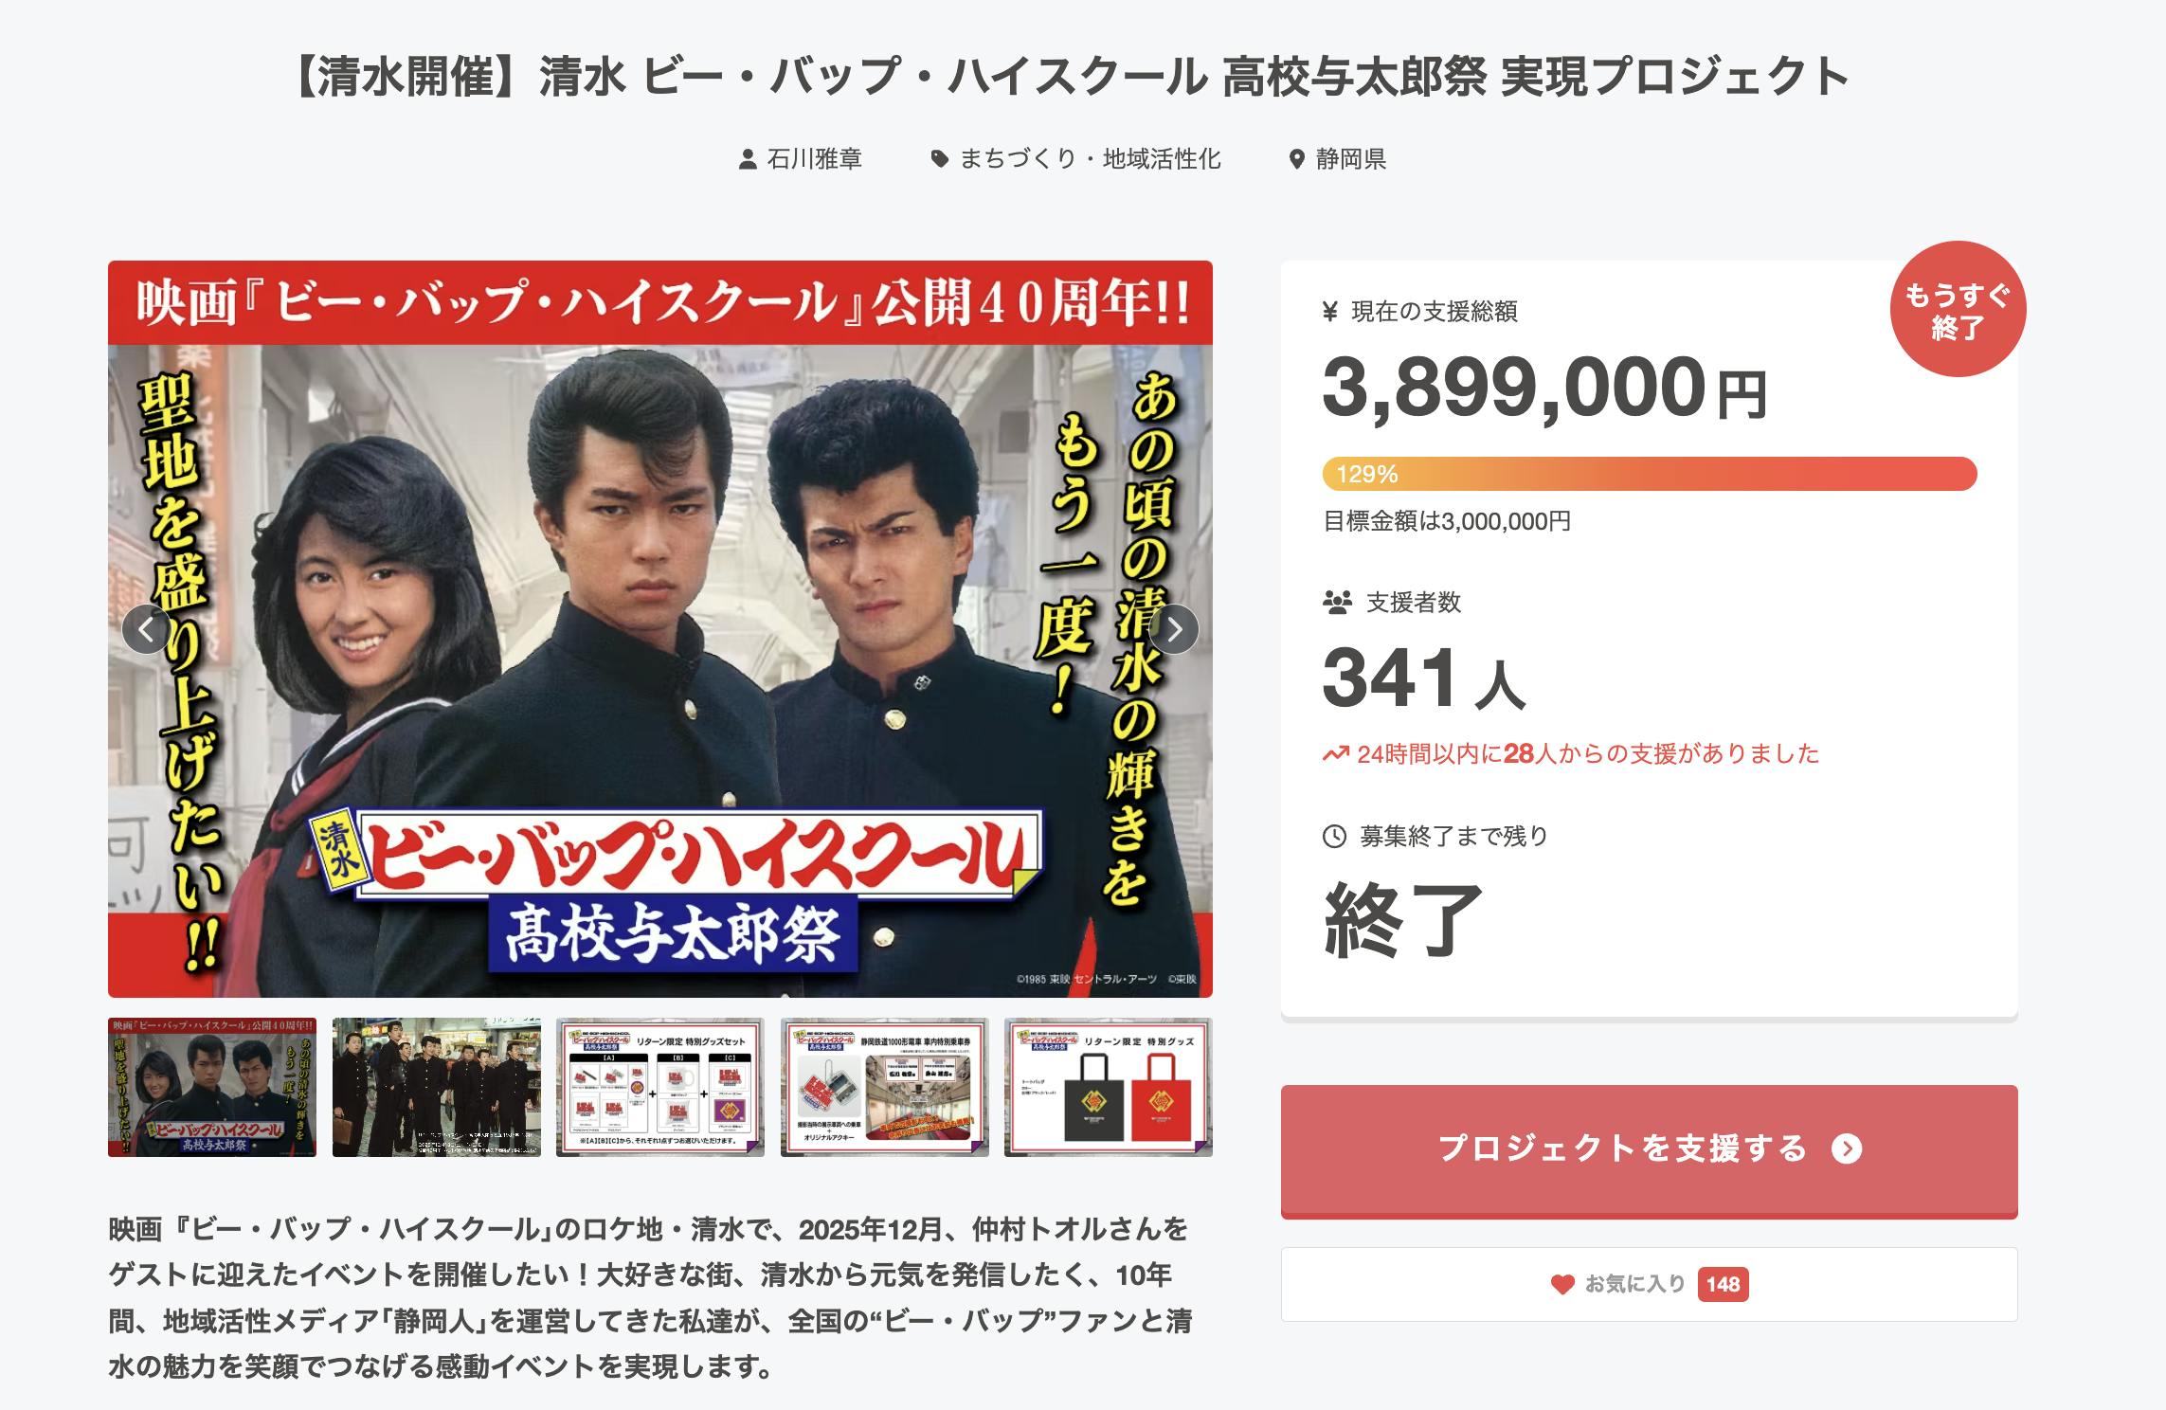Screen dimensions: 2166x1410
Task: Select the tote bag goods thumbnail
Action: pyautogui.click(x=1108, y=1087)
